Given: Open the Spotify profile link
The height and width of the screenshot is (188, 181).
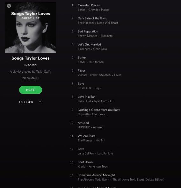Looking at the screenshot, I should tap(33, 65).
